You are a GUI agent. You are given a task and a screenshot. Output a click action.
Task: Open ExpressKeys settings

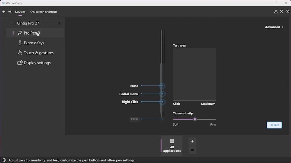[x=34, y=43]
